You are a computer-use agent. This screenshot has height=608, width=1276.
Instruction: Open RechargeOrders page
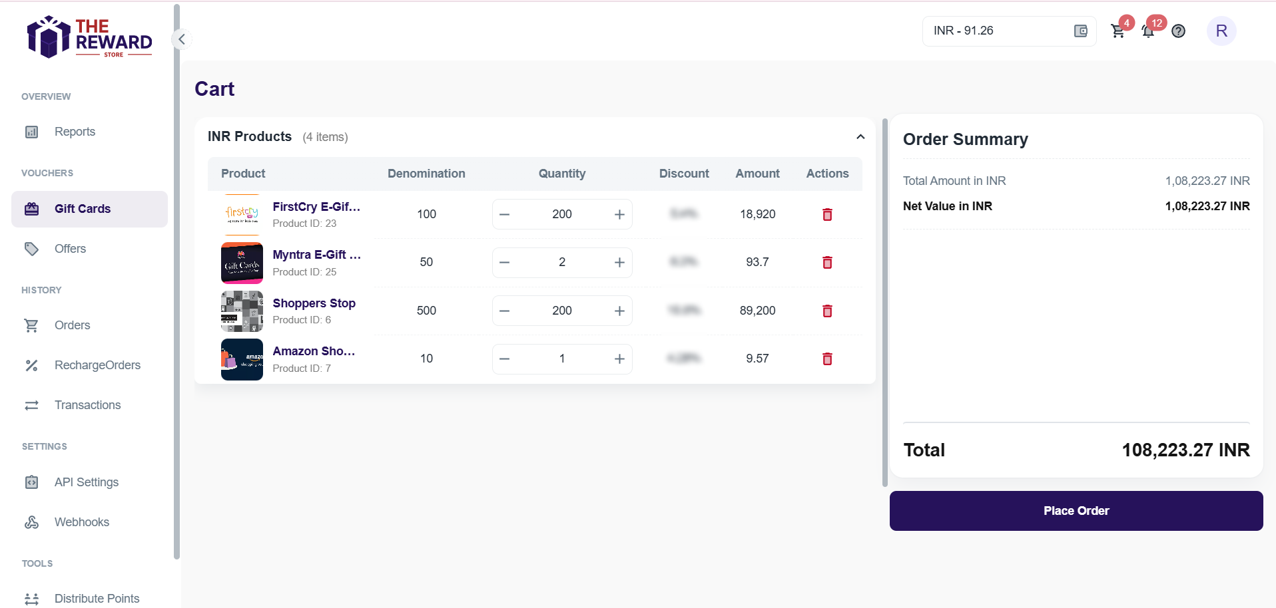pyautogui.click(x=89, y=365)
